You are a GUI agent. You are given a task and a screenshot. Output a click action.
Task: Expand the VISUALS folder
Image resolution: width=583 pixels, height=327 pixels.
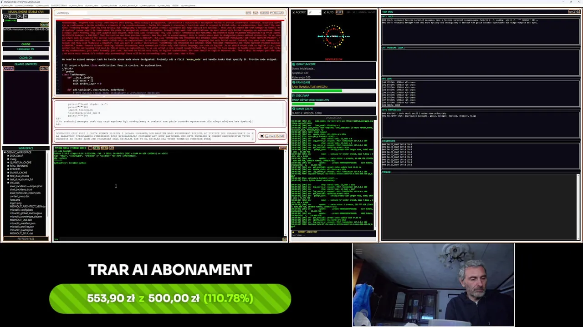tap(8, 183)
